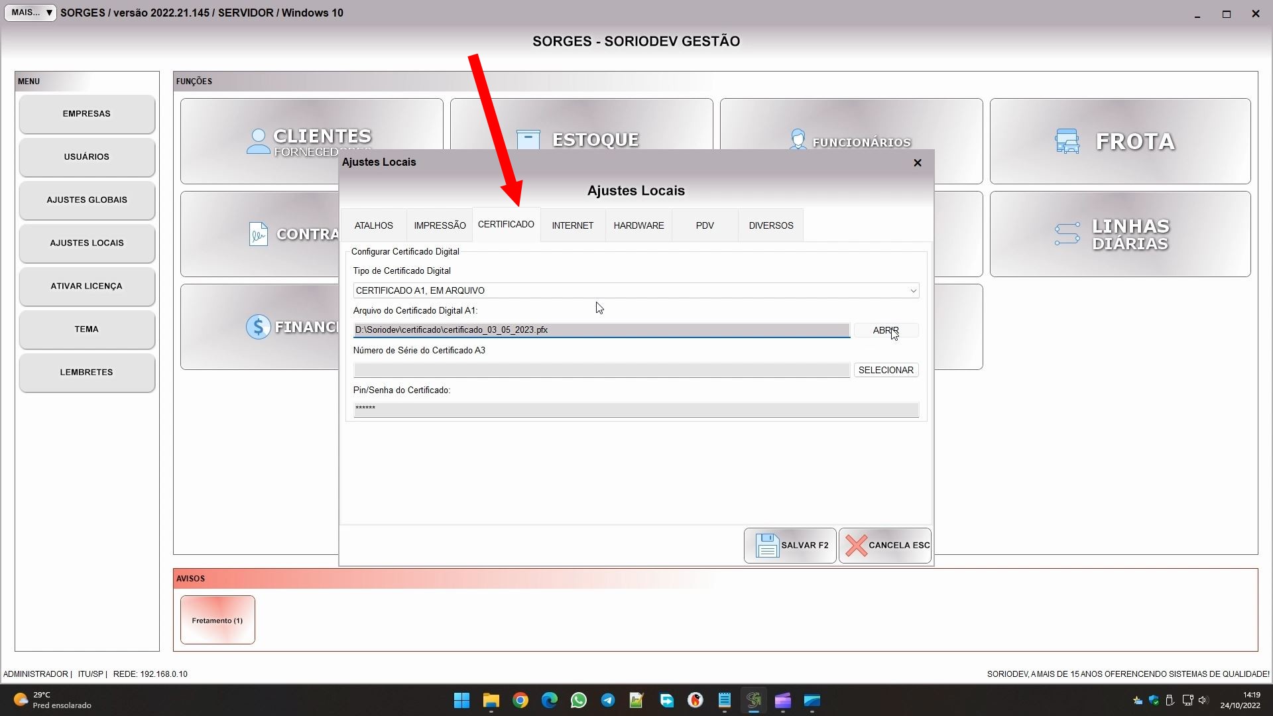
Task: Open LEMBRETES from the menu
Action: click(x=87, y=373)
